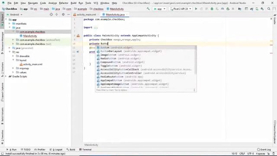
Task: Open the Profiler tool window
Action: [40, 149]
